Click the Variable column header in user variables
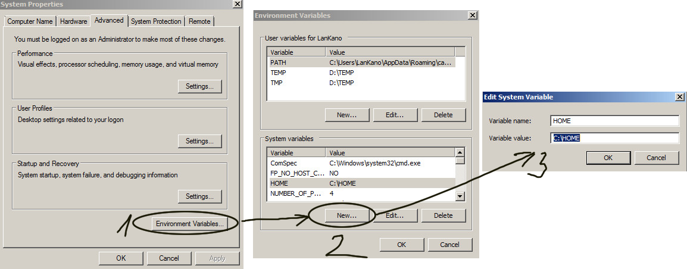The width and height of the screenshot is (687, 269). (x=296, y=52)
